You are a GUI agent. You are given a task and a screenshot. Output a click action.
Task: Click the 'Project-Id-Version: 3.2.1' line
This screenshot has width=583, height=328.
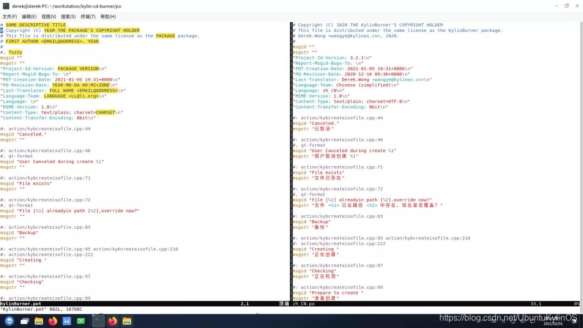332,58
